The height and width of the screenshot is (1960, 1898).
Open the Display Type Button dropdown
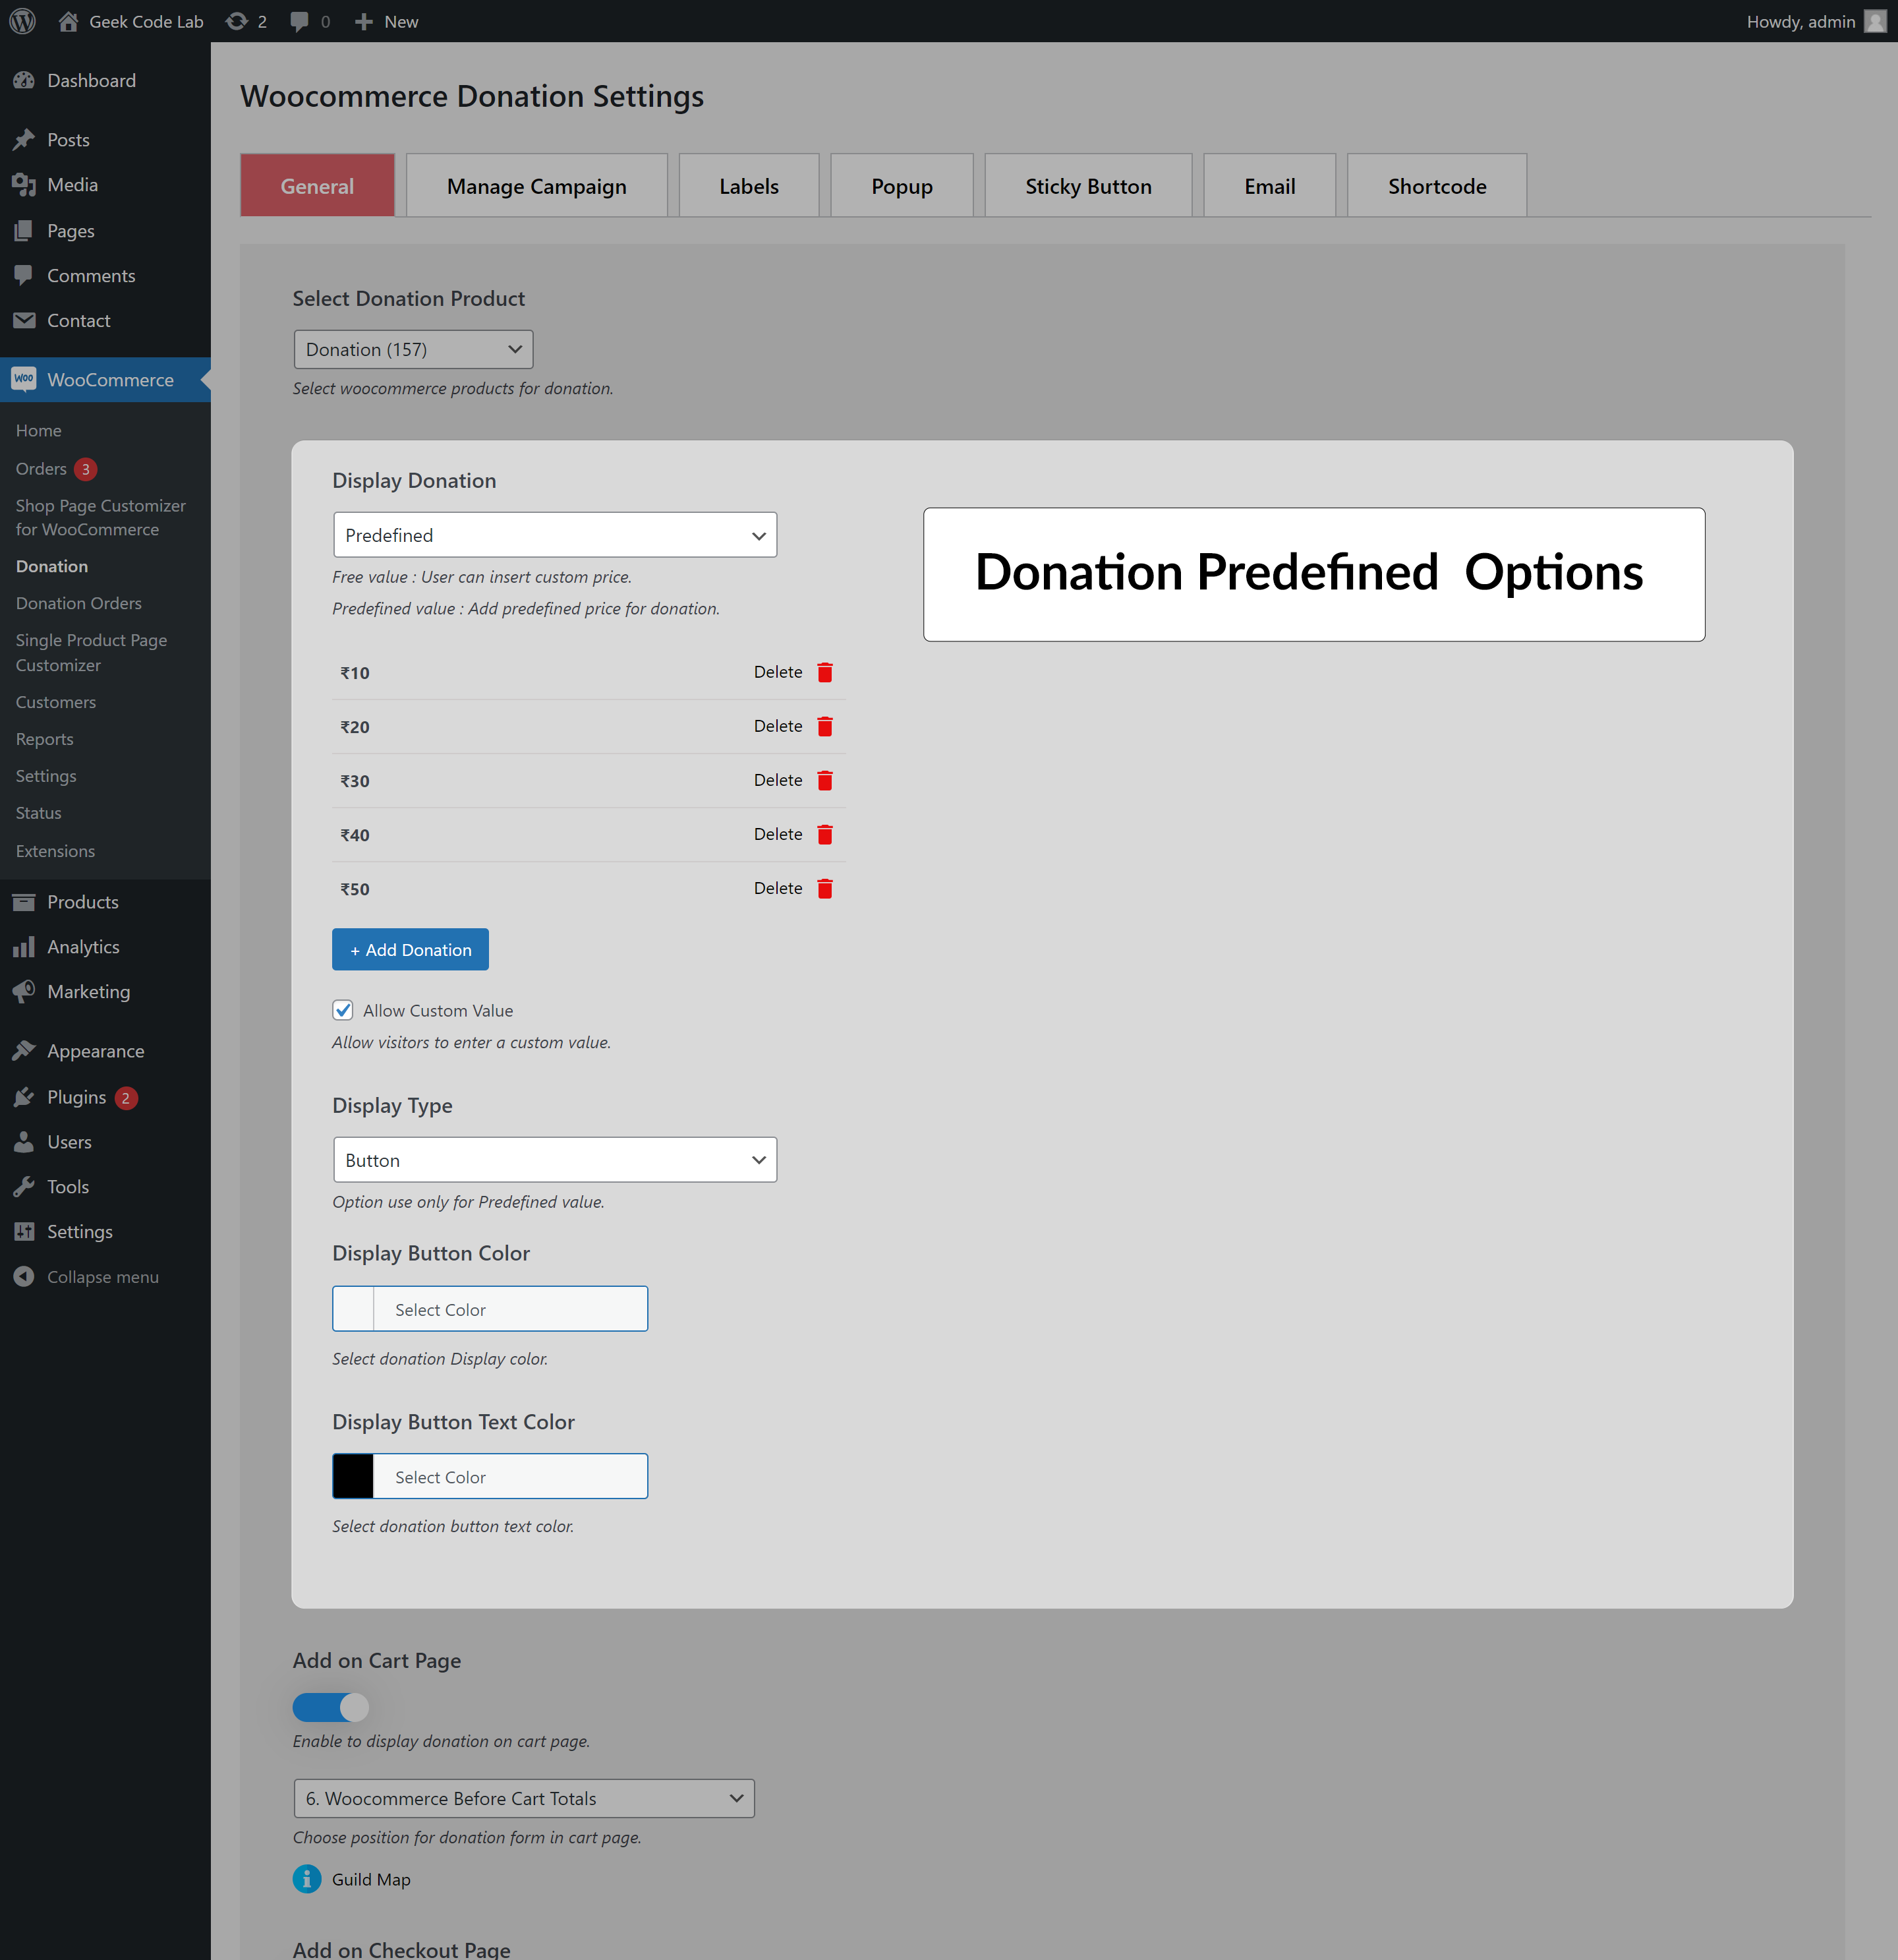555,1160
